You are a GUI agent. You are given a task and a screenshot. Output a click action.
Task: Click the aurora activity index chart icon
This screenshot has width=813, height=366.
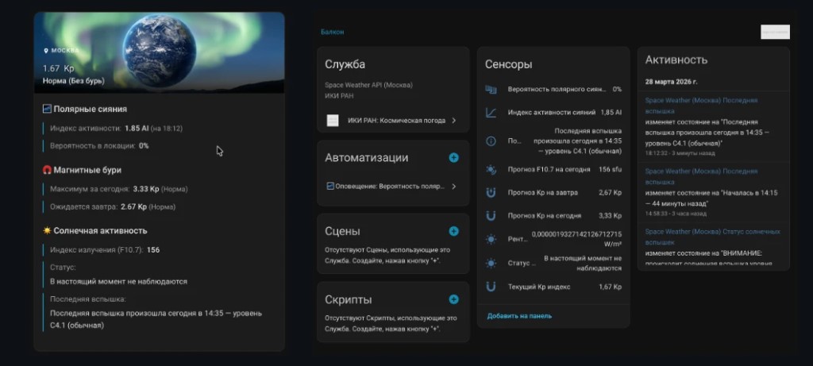click(491, 113)
